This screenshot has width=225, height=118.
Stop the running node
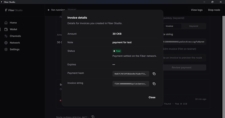(214, 10)
